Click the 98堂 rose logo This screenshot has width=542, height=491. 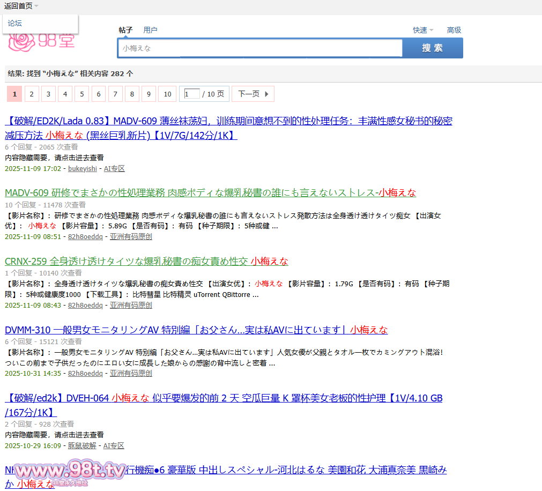click(42, 41)
